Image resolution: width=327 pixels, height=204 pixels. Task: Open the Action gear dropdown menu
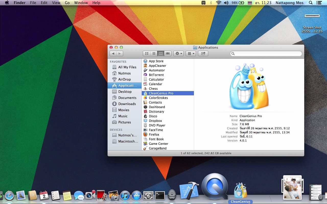[x=178, y=54]
